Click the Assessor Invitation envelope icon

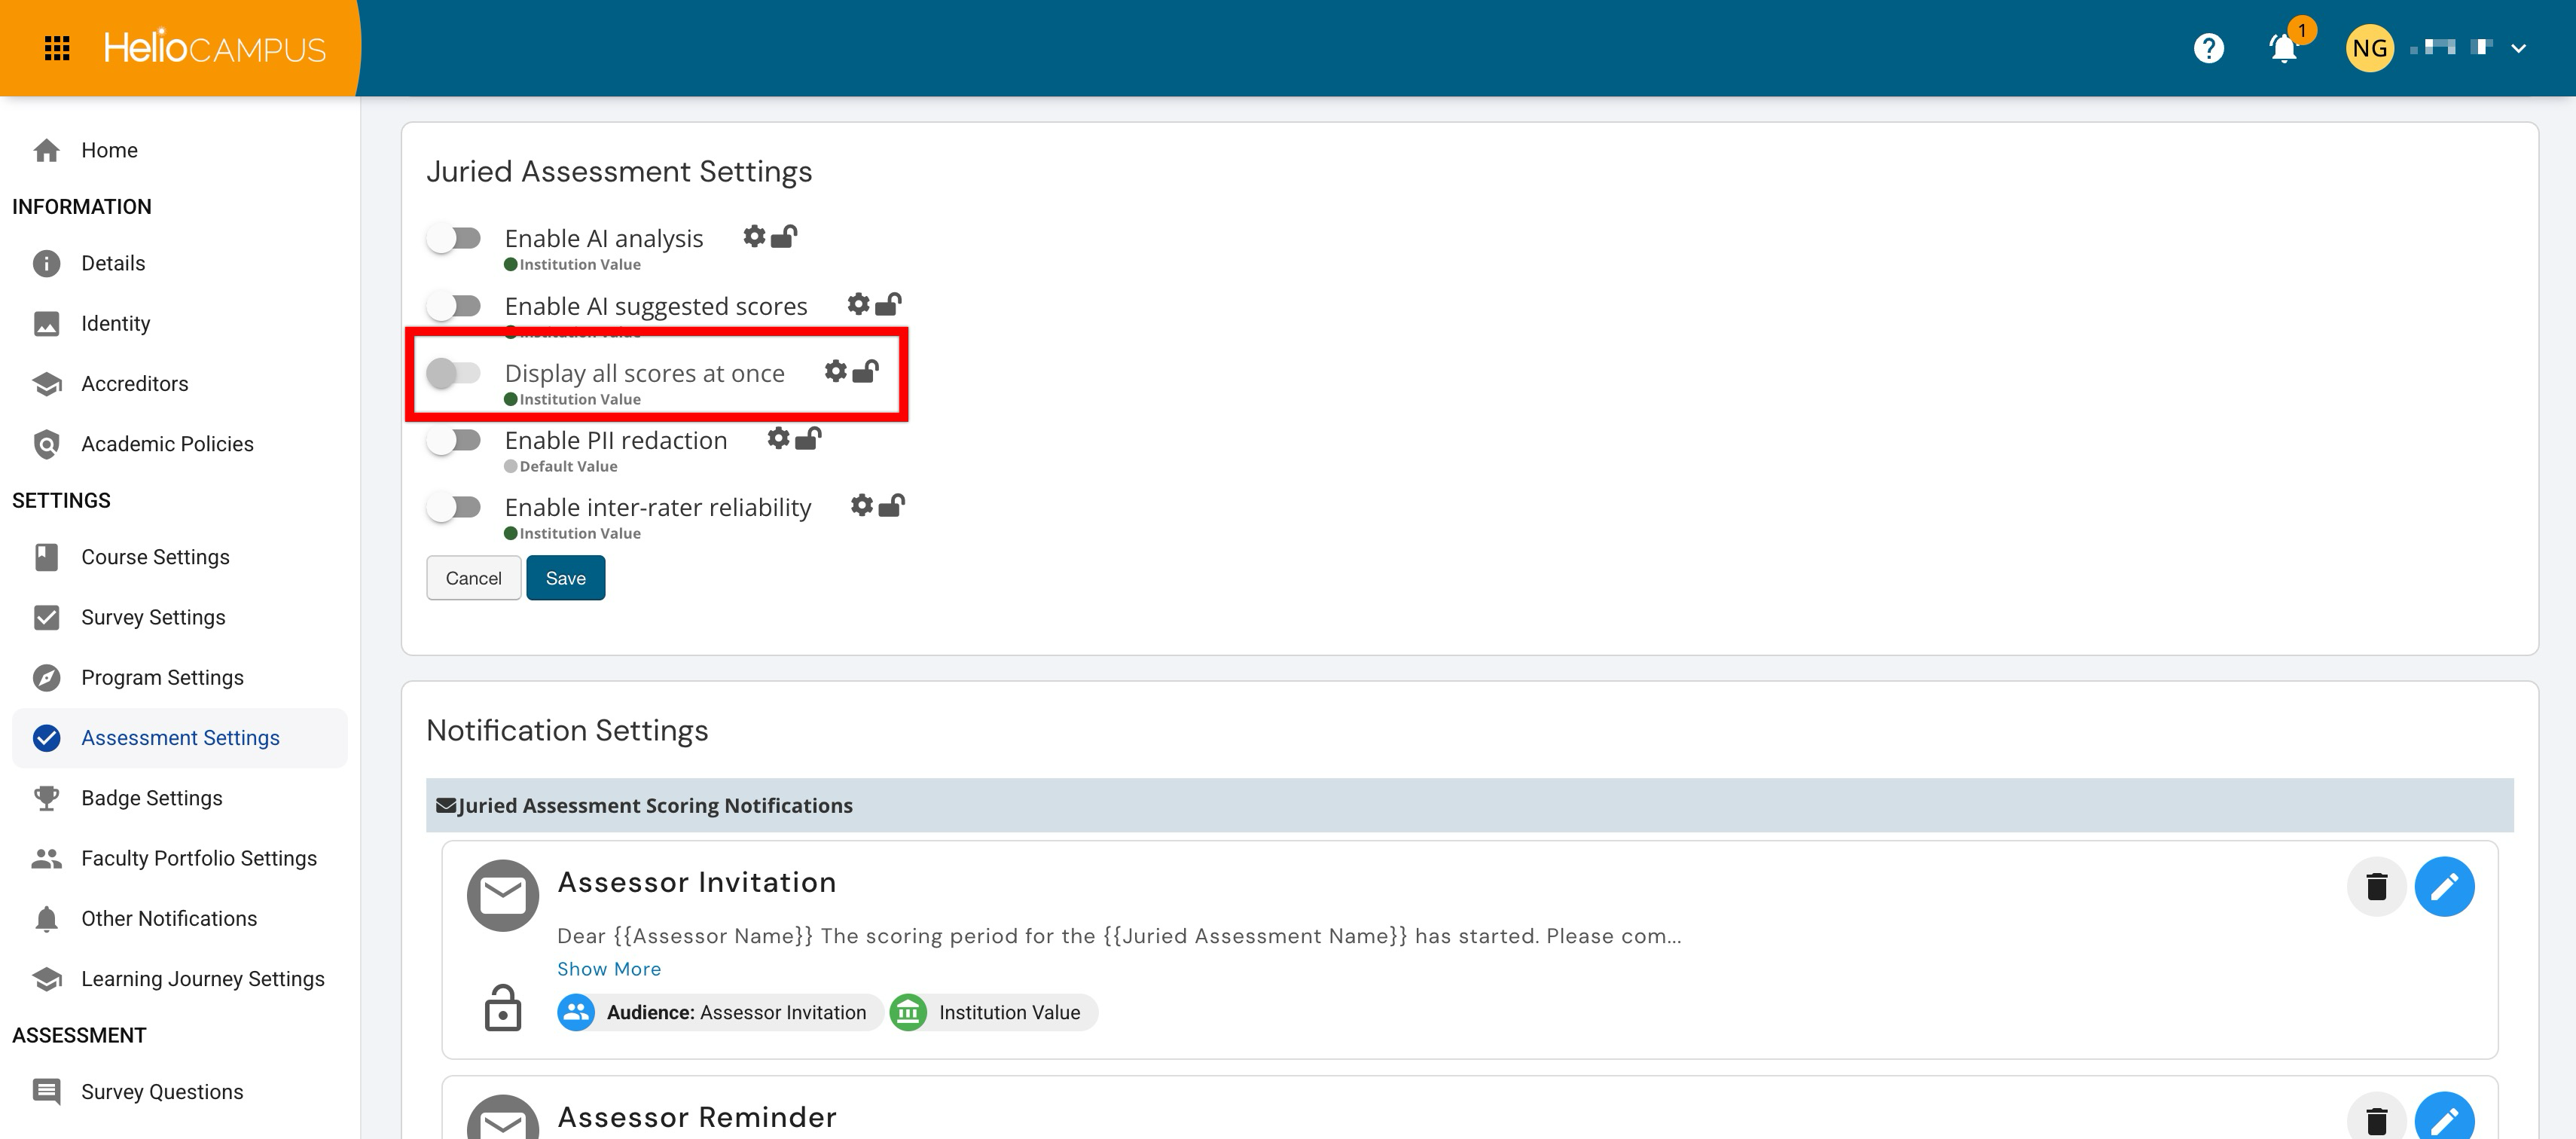coord(502,895)
